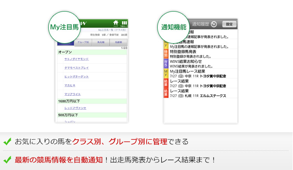The width and height of the screenshot is (293, 170).
Task: Click the My注目馬一覧（クラス別）title text
Action: 112,30
